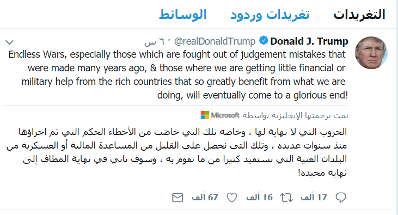Click the blue verified badge

[264, 41]
